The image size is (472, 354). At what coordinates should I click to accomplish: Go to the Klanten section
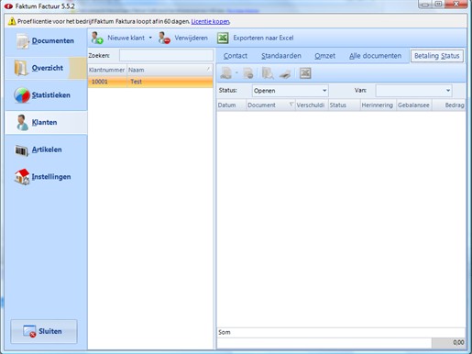pyautogui.click(x=46, y=122)
